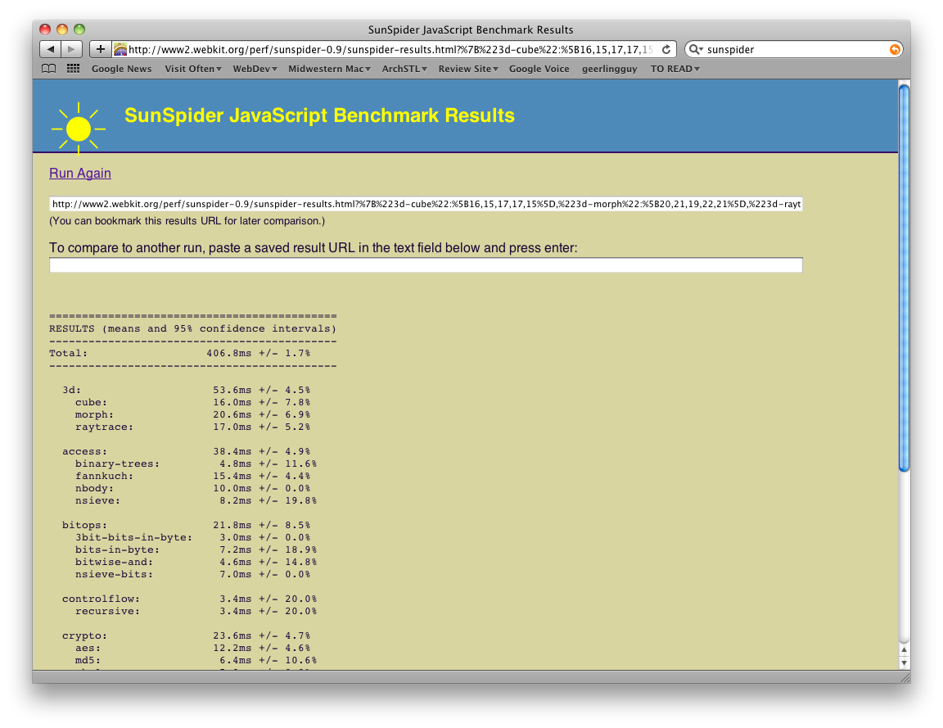This screenshot has height=728, width=943.
Task: Click the nsieve: 8.2ms row
Action: tap(196, 500)
